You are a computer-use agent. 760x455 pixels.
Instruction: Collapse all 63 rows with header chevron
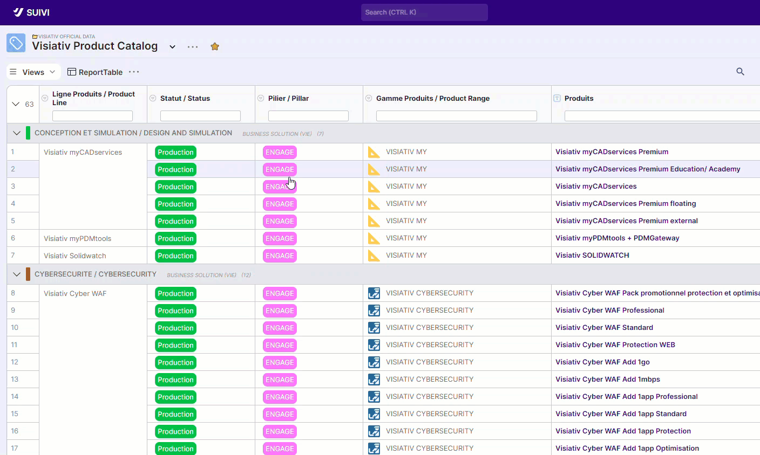[x=16, y=104]
